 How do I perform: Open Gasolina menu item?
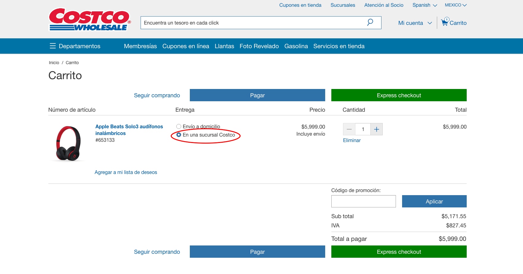[296, 46]
